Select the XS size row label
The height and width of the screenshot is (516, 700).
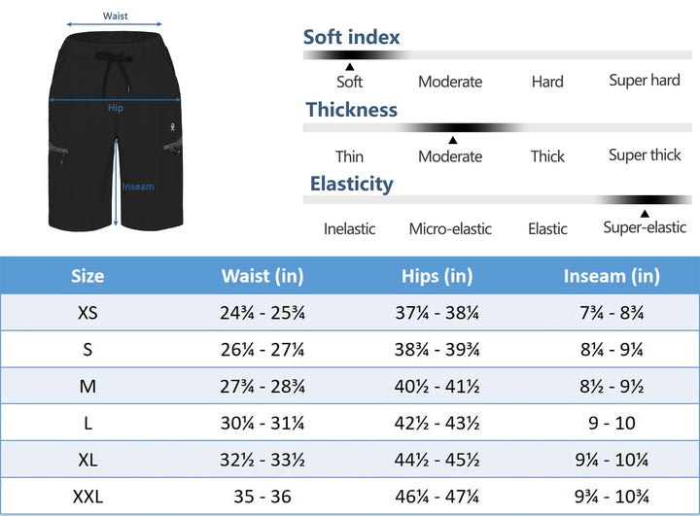pos(87,314)
